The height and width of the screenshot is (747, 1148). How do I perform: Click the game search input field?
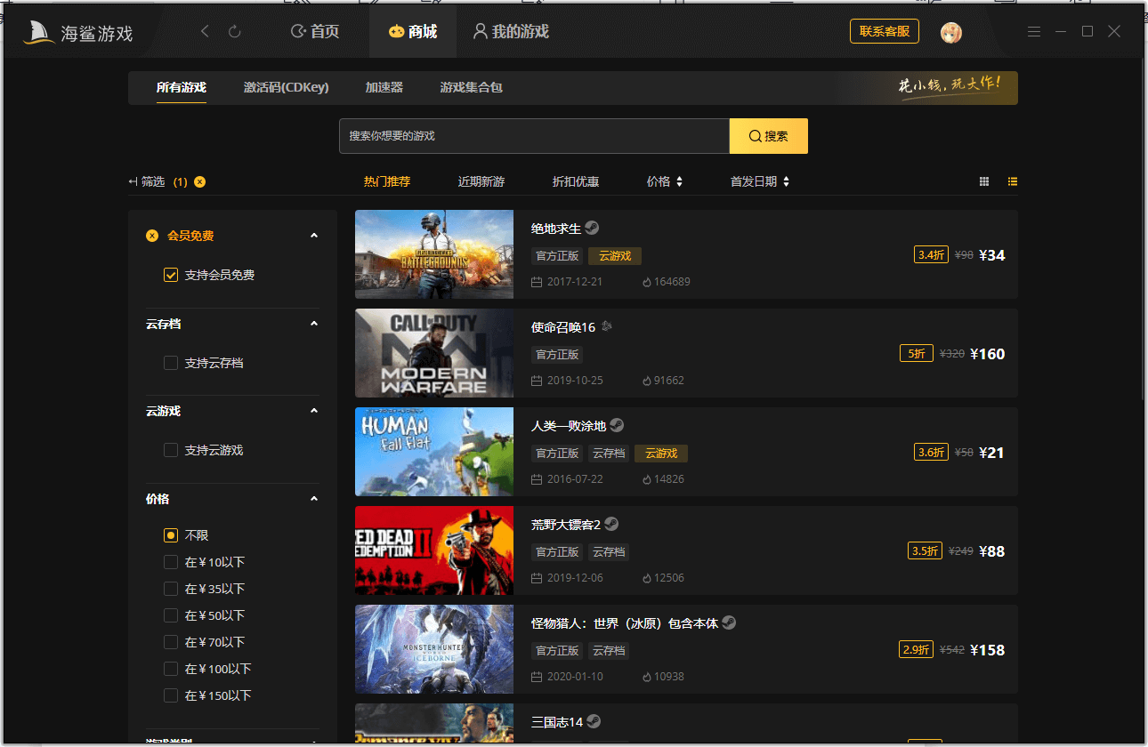(x=534, y=135)
